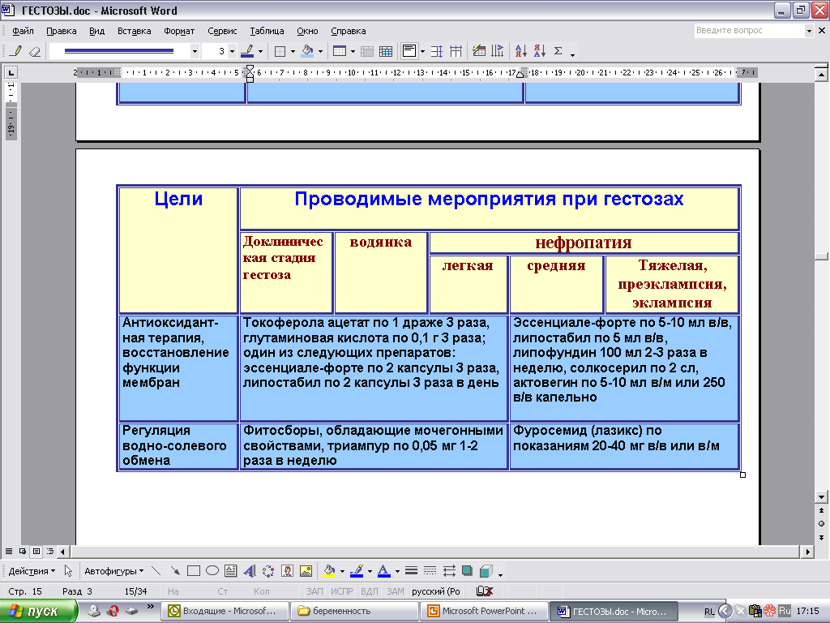Open the Действия drawing menu
The height and width of the screenshot is (623, 830).
32,571
